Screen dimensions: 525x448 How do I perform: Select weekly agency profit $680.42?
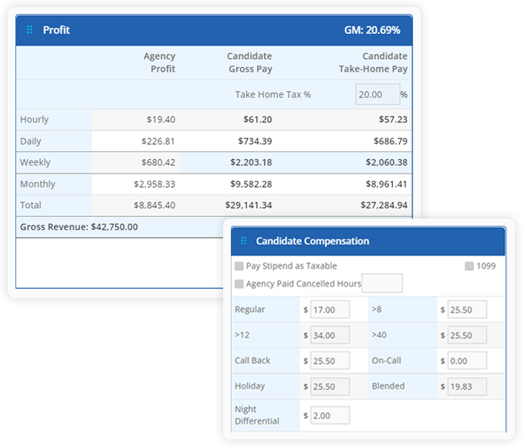click(x=158, y=162)
